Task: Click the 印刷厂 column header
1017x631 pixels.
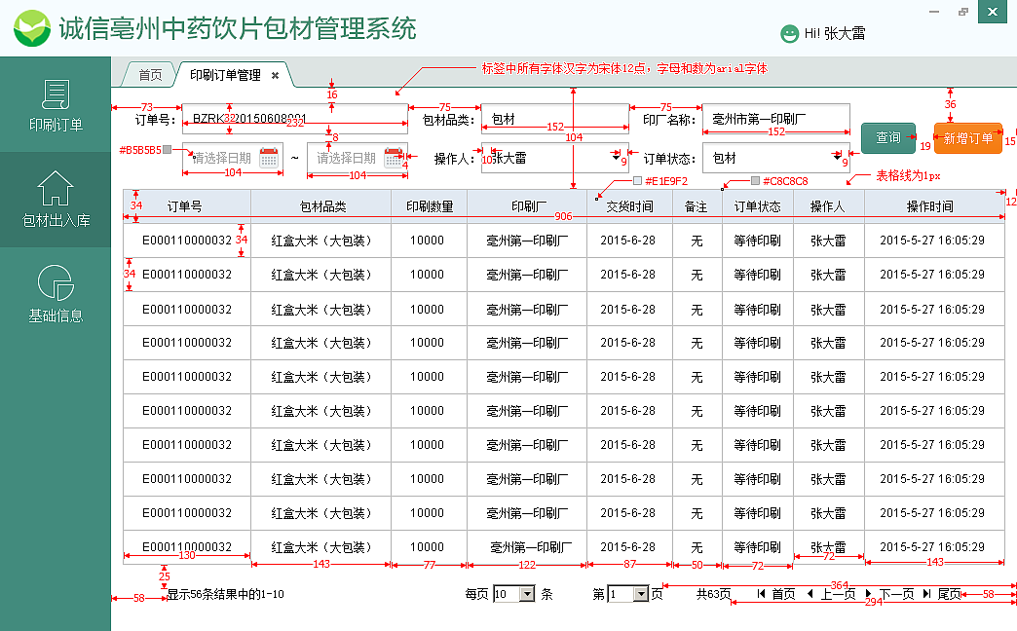Action: pos(527,206)
